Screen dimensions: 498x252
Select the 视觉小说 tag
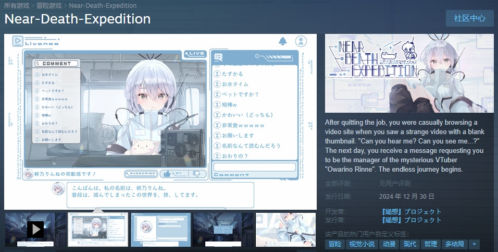(362, 244)
